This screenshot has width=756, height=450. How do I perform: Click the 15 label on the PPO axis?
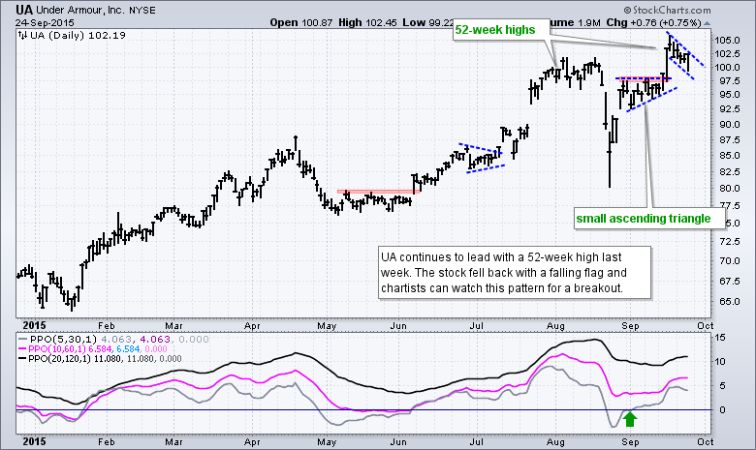point(720,338)
